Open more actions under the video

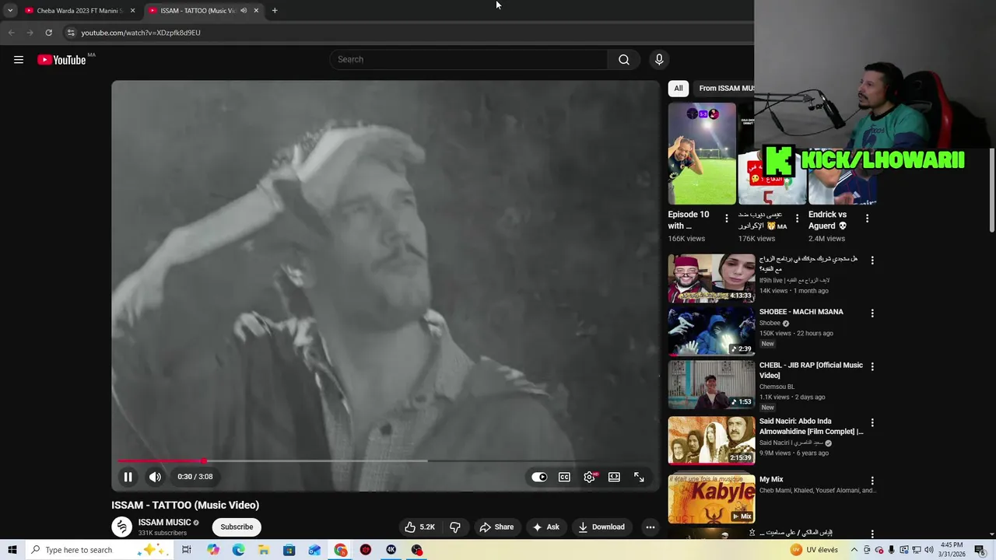pos(651,527)
